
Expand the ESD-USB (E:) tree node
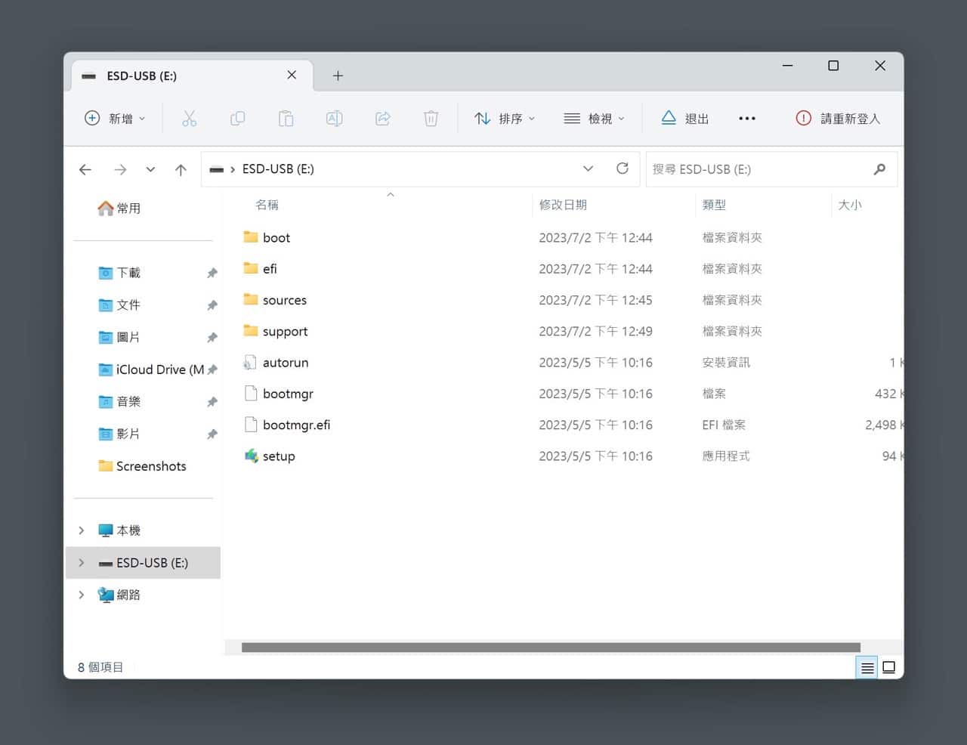(x=82, y=563)
